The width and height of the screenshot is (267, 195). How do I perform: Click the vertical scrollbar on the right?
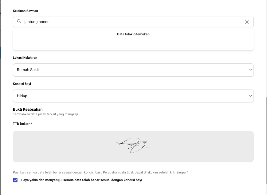coord(266,138)
